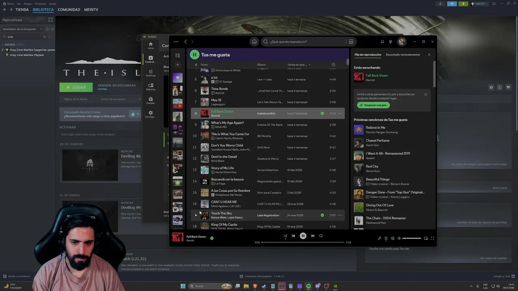Skip to previous track in player bar
This screenshot has height=291, width=518.
pos(293,236)
